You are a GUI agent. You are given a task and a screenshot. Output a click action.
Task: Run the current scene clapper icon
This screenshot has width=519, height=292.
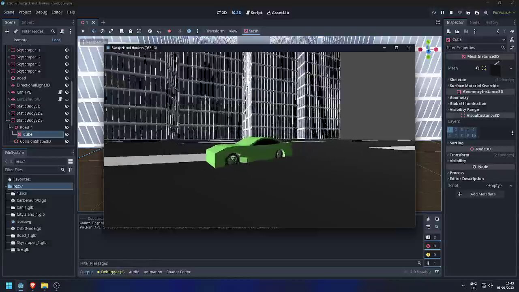(x=468, y=13)
